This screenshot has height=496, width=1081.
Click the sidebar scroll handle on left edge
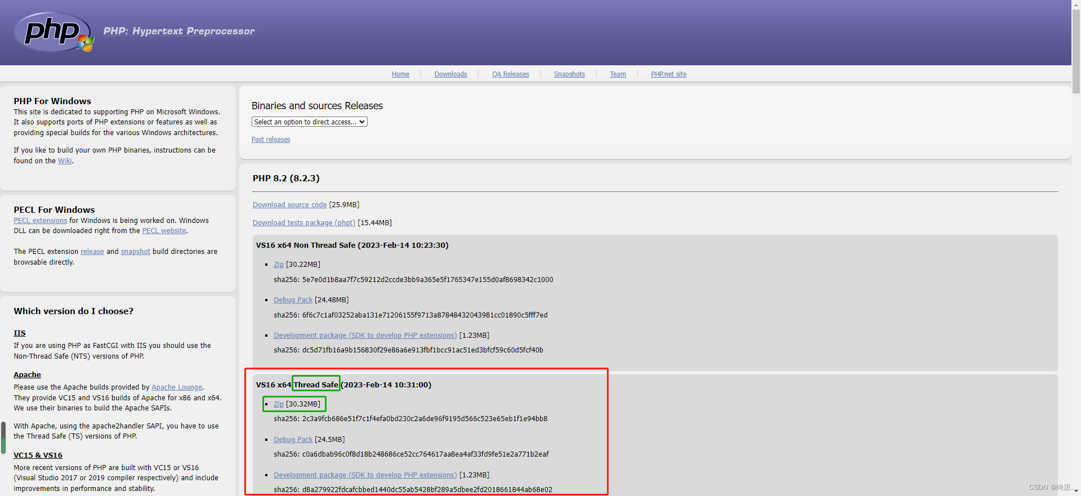click(3, 437)
